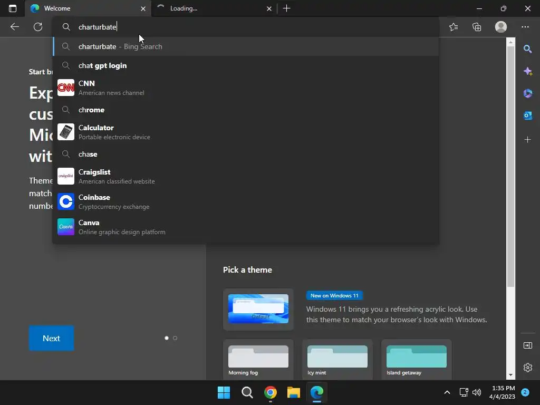Select charturbate Bing Search suggestion

pyautogui.click(x=246, y=46)
